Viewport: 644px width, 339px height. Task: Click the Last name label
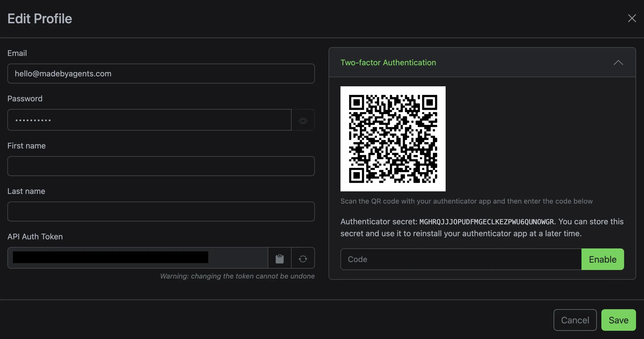coord(26,191)
